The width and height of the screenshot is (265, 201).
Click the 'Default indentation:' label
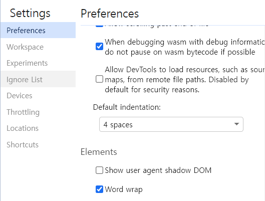[x=127, y=107]
